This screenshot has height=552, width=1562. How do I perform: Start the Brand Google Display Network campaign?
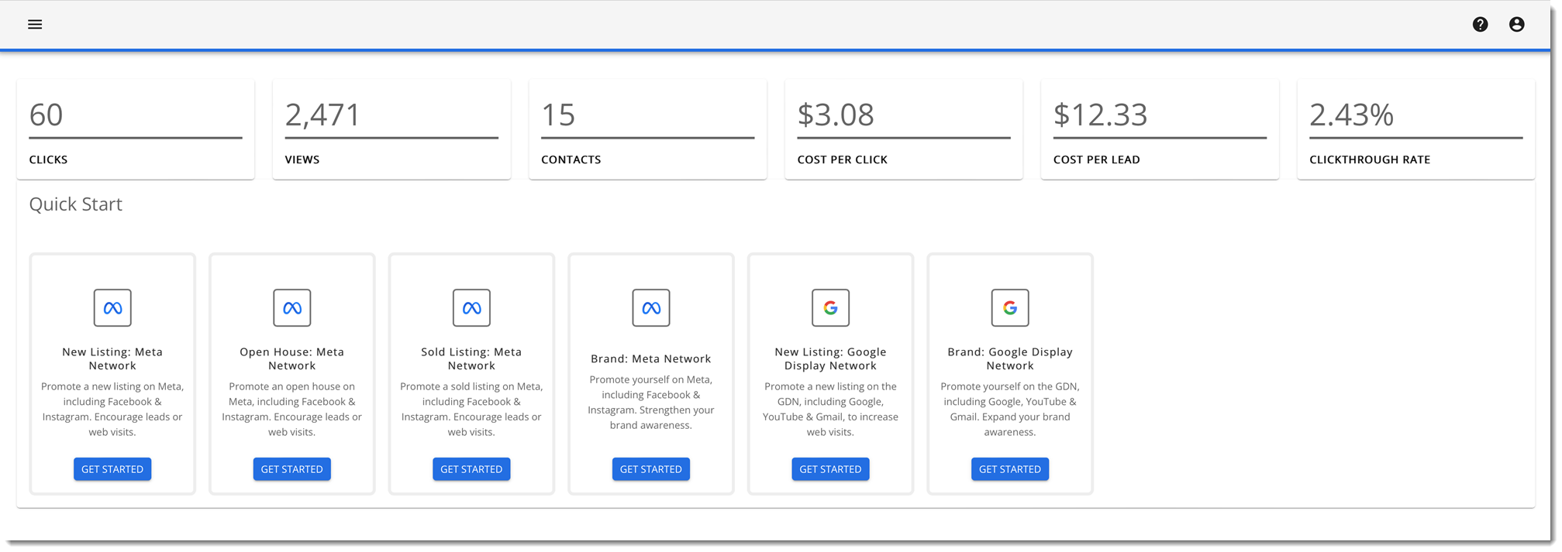pyautogui.click(x=1010, y=469)
